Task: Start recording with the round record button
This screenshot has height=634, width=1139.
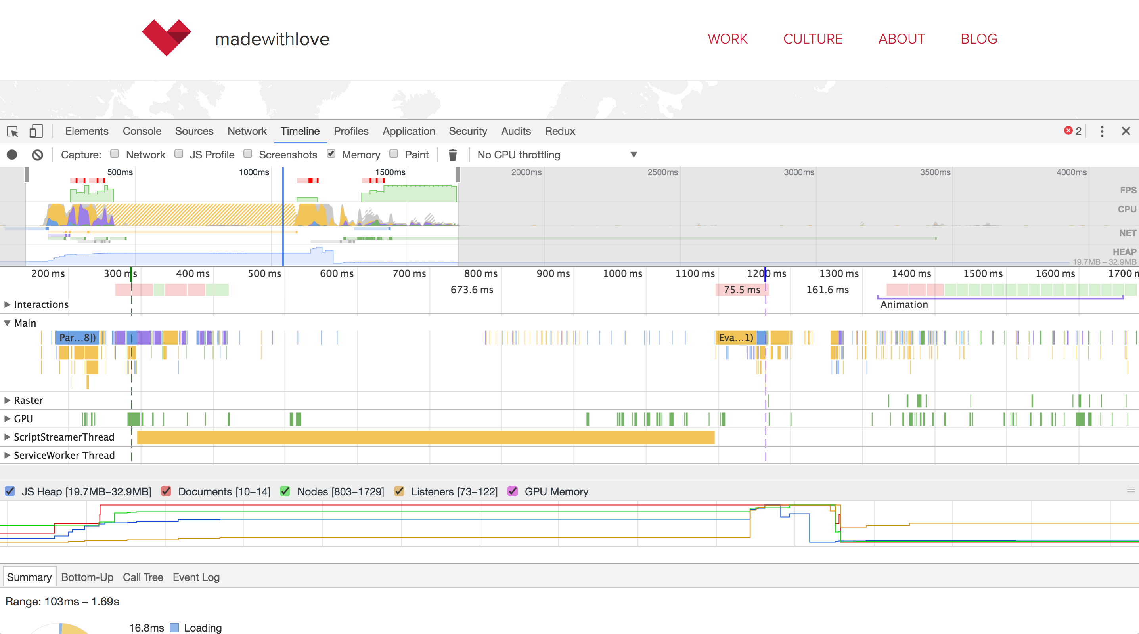Action: 12,155
